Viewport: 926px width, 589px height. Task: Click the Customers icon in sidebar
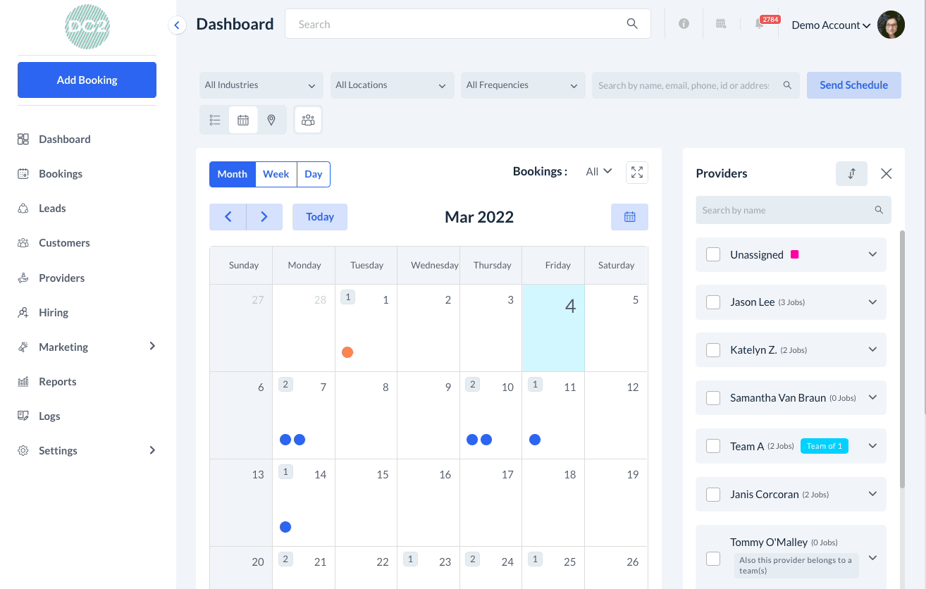[23, 243]
